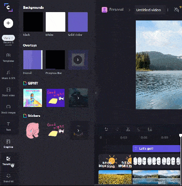Click the undo arrow icon above timeline
Screen dimensions: 182x186
(106, 129)
